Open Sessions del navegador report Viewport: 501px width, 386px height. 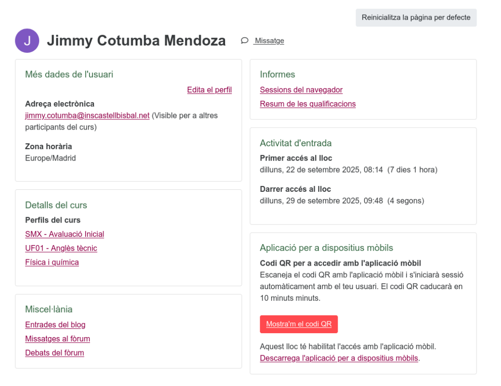click(x=301, y=90)
